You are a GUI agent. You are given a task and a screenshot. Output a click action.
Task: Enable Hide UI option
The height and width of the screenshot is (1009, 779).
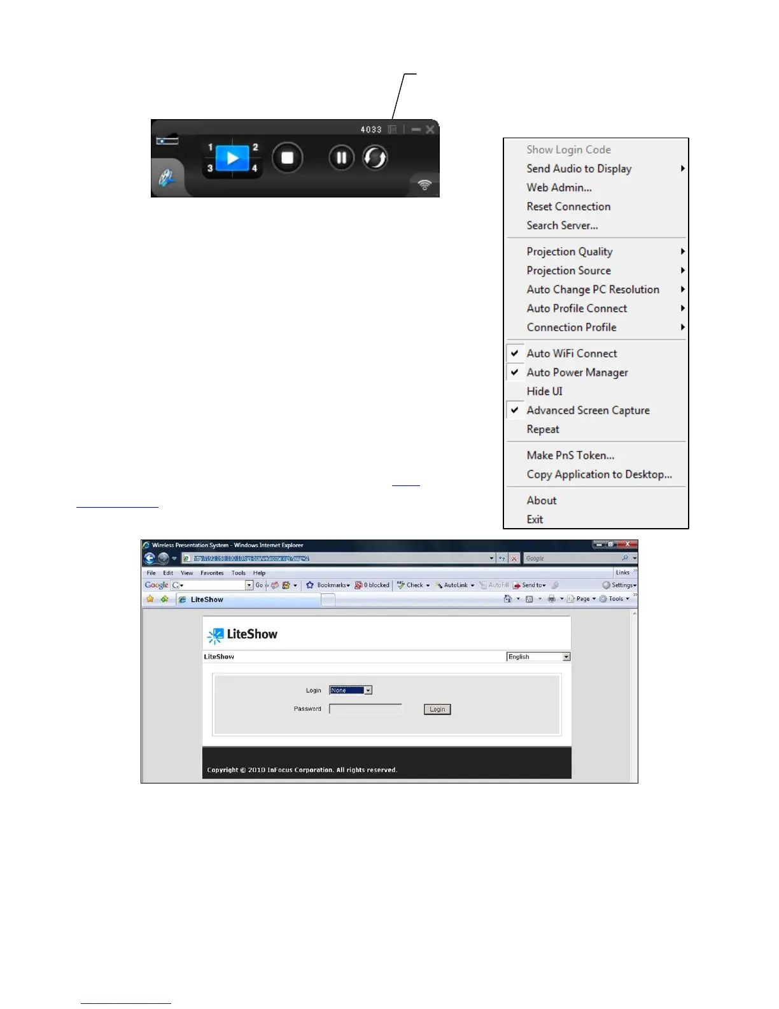click(544, 391)
